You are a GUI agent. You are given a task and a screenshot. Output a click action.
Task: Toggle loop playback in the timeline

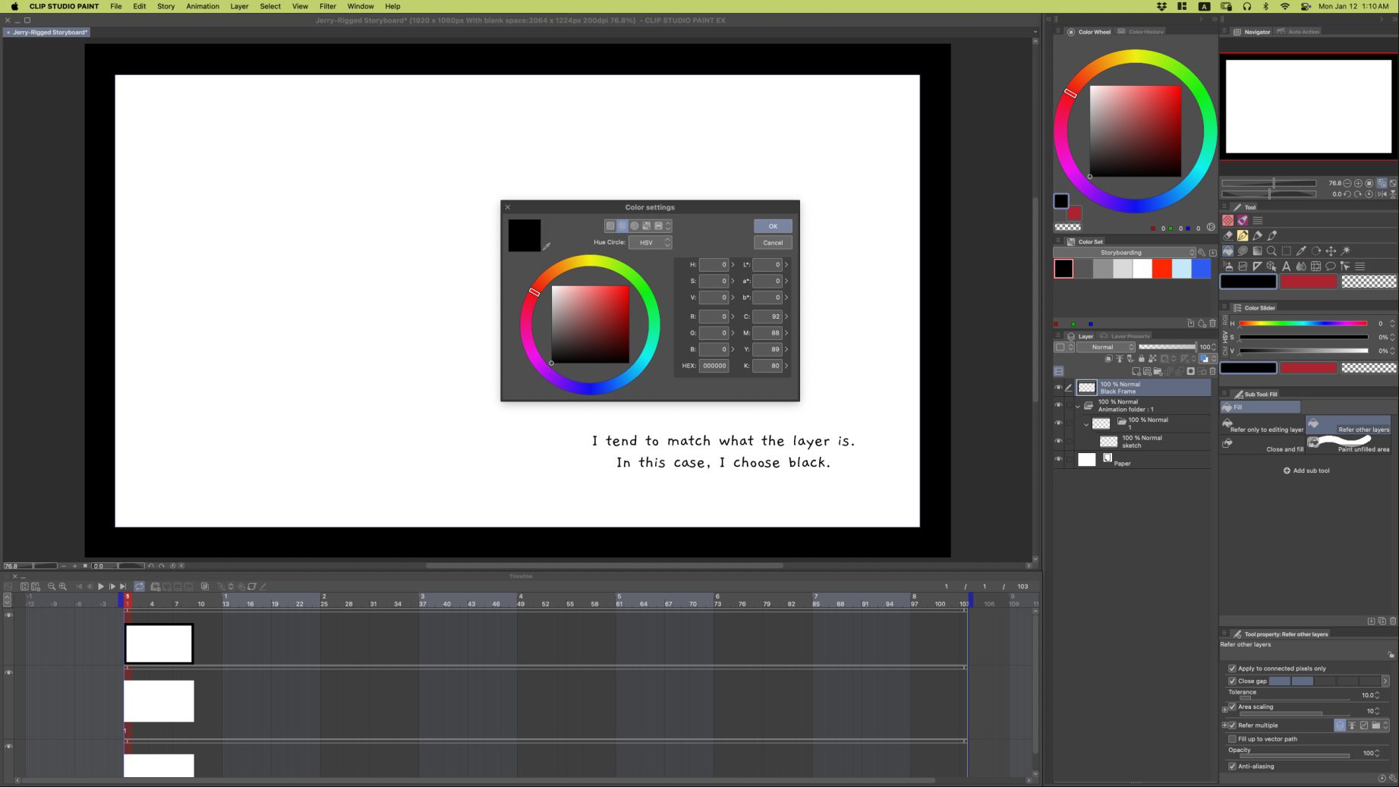pyautogui.click(x=140, y=587)
